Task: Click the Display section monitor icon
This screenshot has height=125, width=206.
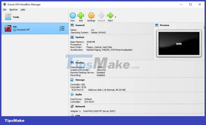Action: [x=72, y=62]
